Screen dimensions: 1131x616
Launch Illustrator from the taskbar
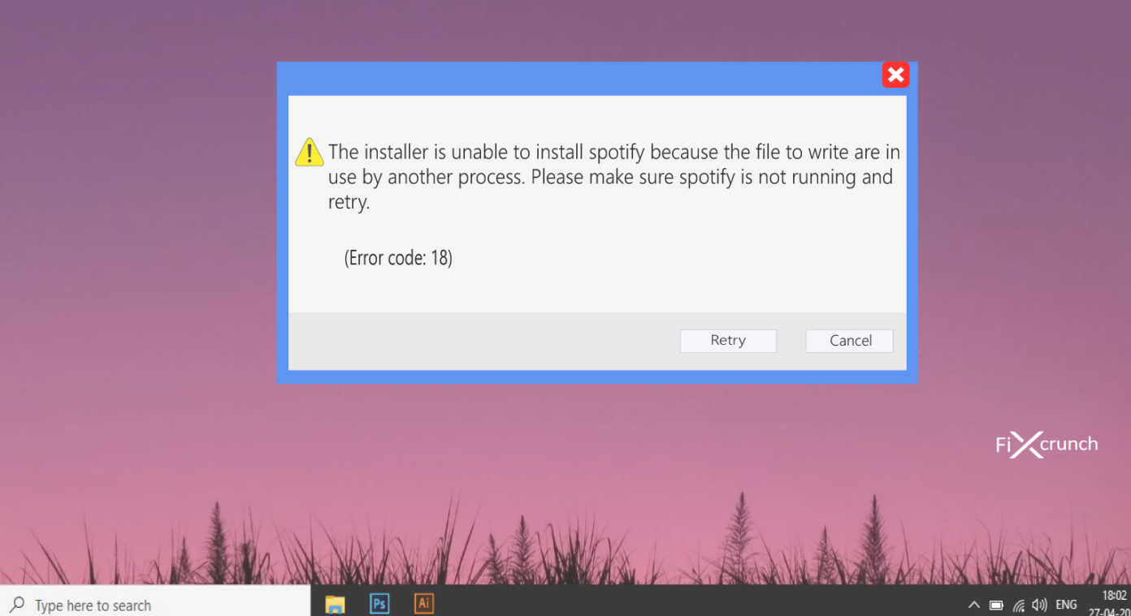coord(423,604)
